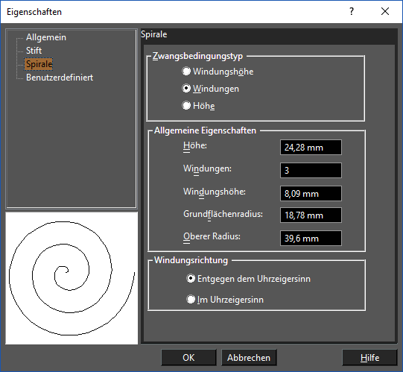Open the Benutzerdefiniert page

60,78
